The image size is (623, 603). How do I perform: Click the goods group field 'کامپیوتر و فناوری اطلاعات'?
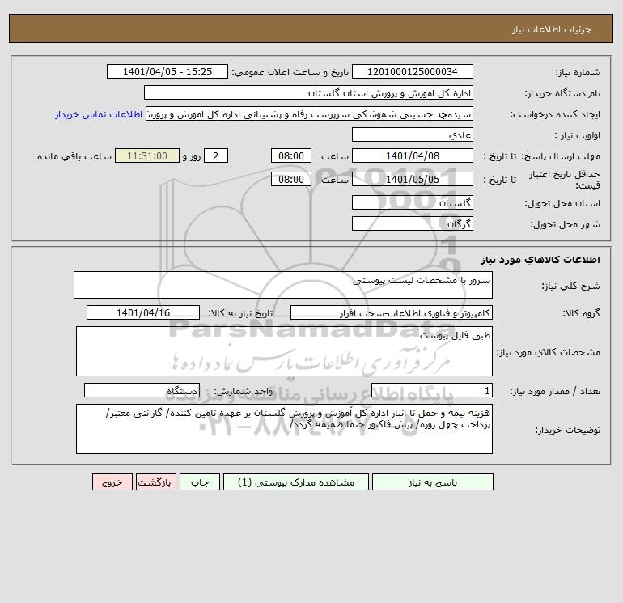coord(392,312)
